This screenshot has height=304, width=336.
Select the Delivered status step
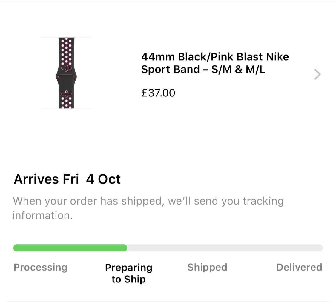299,267
